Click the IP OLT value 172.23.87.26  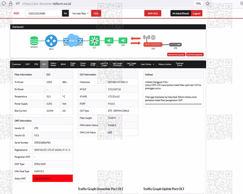point(114,89)
